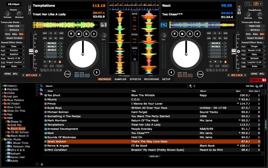
Task: Toggle KEY LOCK on the left deck
Action: (31, 75)
